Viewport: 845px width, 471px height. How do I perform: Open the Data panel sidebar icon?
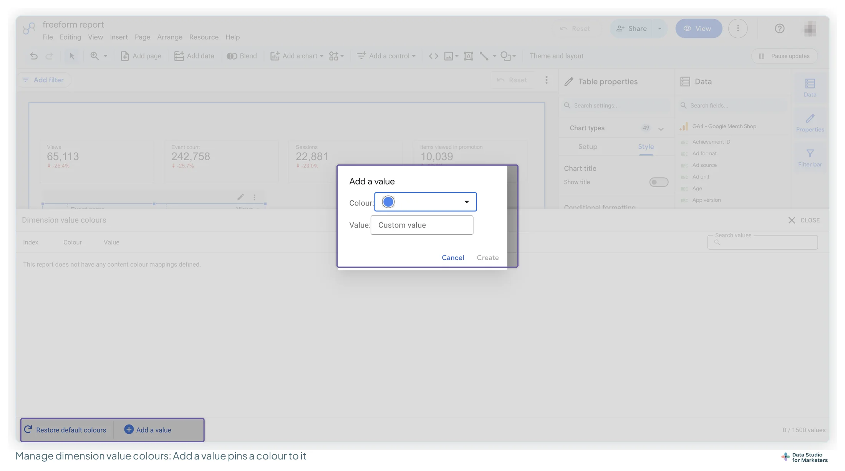[x=810, y=88]
